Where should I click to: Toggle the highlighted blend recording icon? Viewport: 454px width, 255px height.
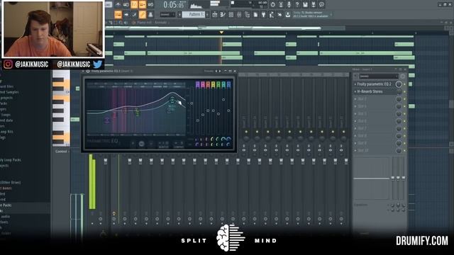tap(142, 5)
